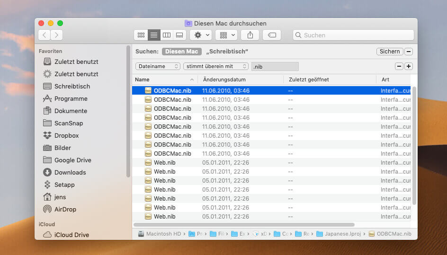Click the Sichern button
Screen dimensions: 447x255
point(390,52)
